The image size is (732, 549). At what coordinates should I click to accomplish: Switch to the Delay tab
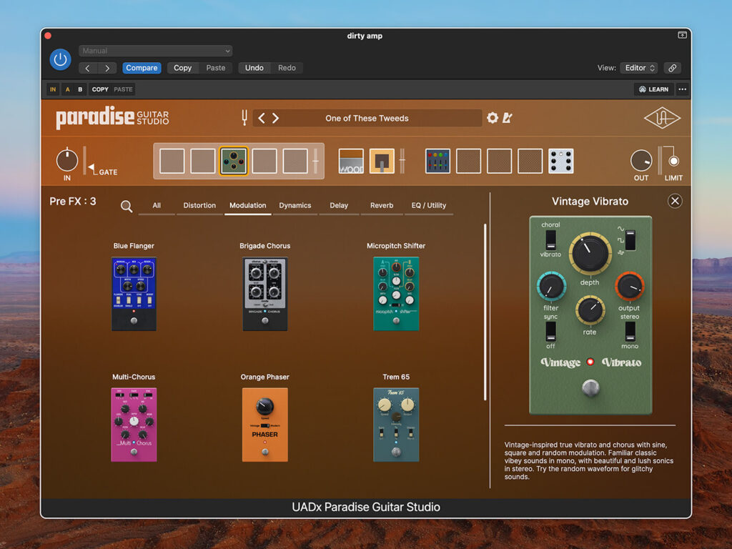[x=339, y=205]
